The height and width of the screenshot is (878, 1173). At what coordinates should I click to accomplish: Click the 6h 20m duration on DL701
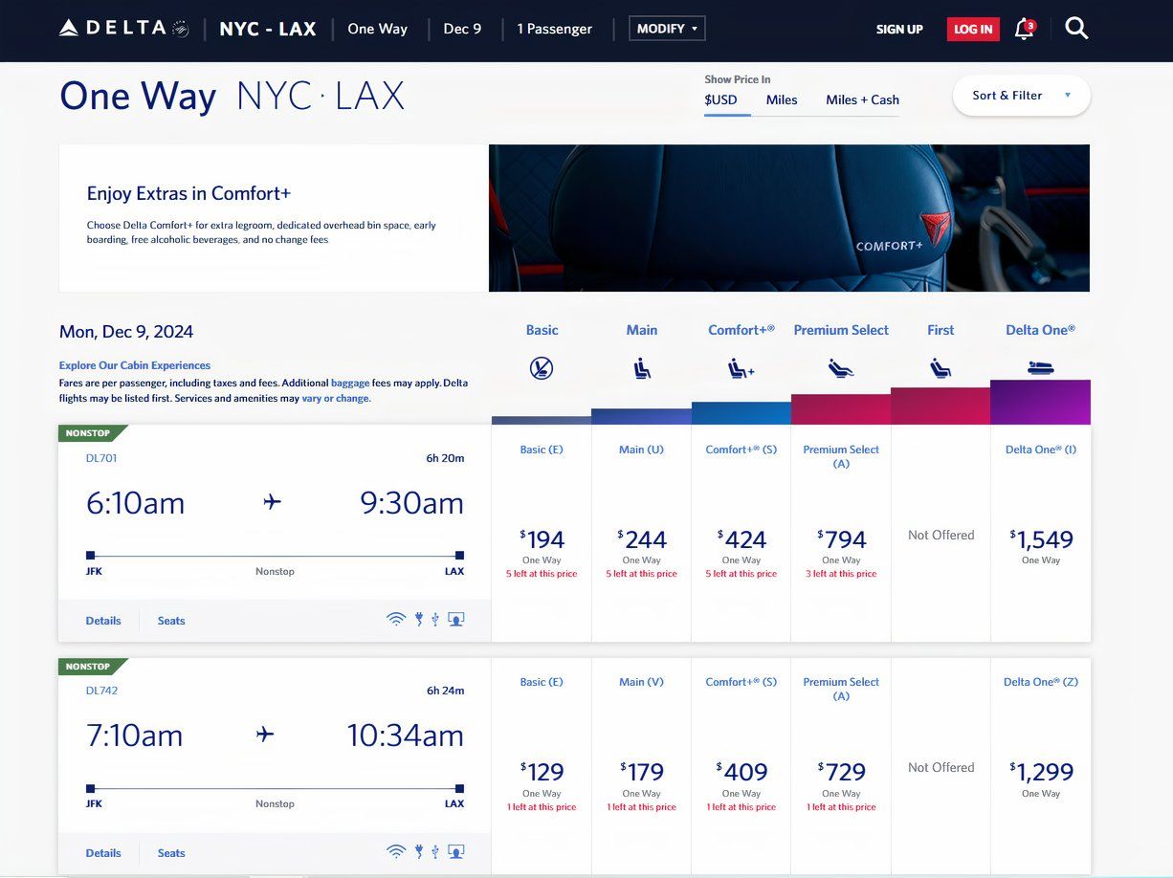445,458
